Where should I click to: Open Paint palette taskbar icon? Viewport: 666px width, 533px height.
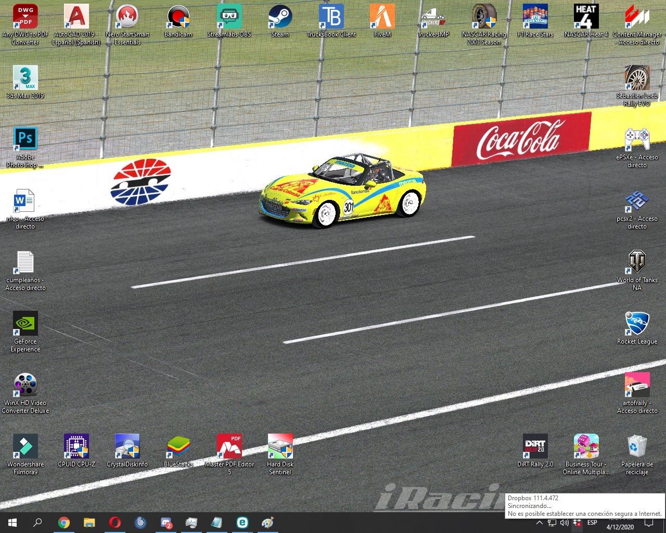(267, 523)
